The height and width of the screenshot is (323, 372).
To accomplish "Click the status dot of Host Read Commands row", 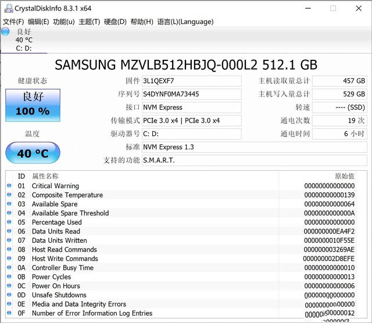I will point(9,249).
